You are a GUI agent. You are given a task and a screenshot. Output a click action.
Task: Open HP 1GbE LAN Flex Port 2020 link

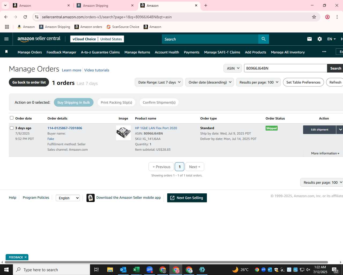[x=156, y=128]
